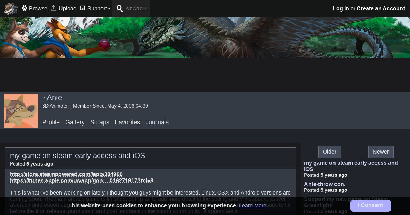Open sidebar 'Ante-throw con.' journal
This screenshot has width=410, height=215.
click(x=325, y=184)
